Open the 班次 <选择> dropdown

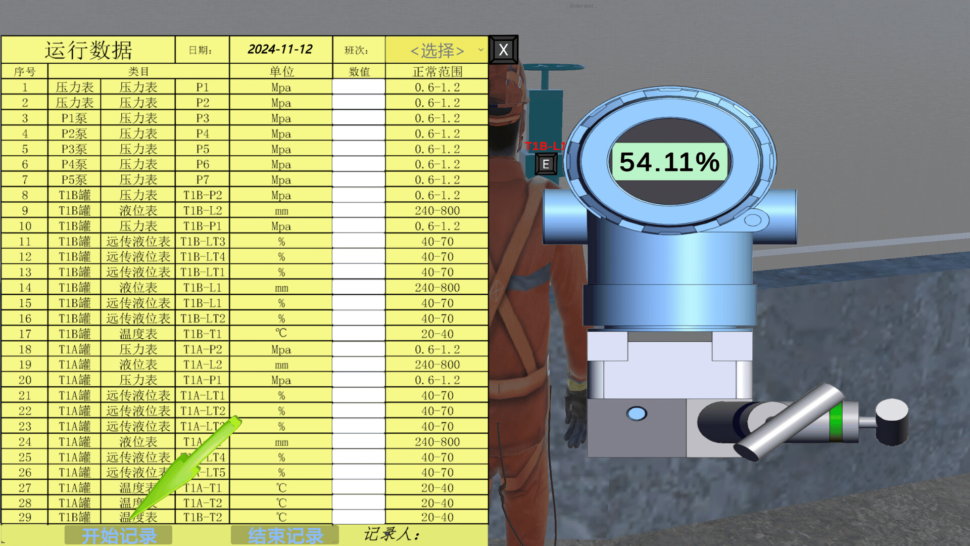(x=437, y=50)
